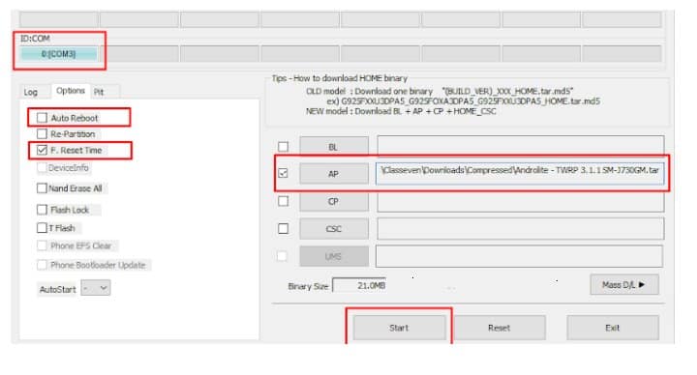Viewport: 697px width, 375px height.
Task: Select the 0:[COM3] port indicator
Action: 59,54
